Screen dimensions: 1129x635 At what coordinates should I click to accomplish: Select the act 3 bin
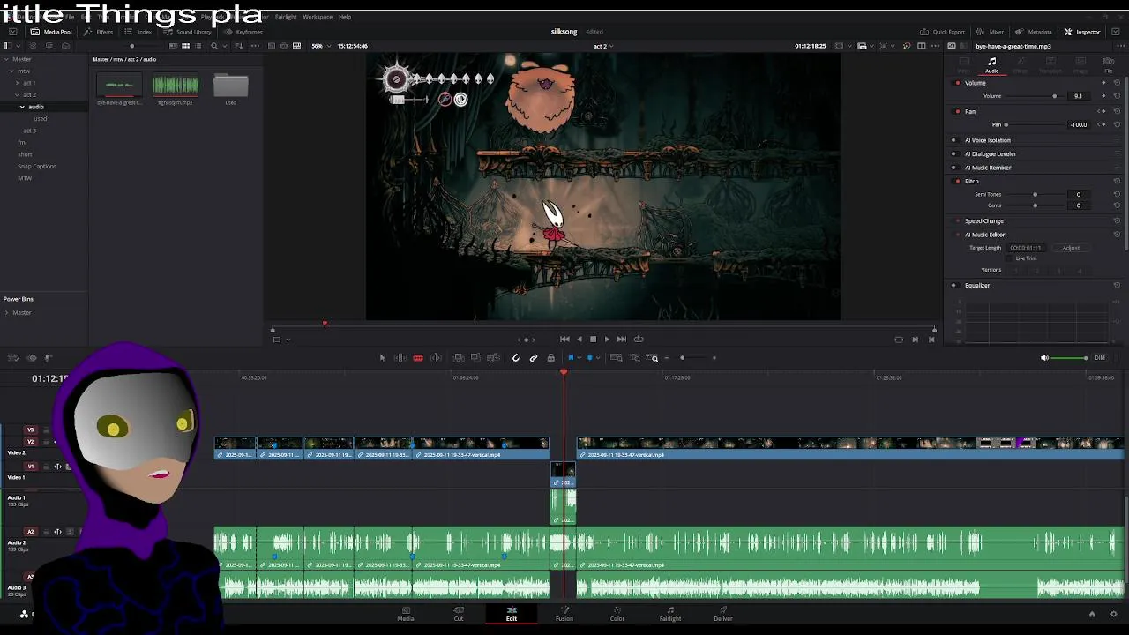[x=29, y=131]
